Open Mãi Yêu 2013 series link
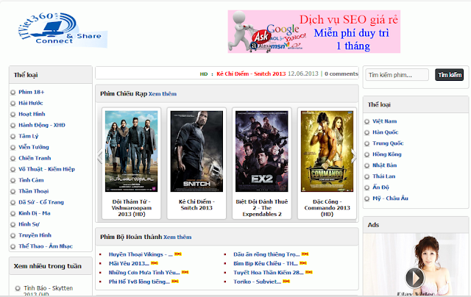Screen dimensions: 471x297 pyautogui.click(x=129, y=263)
